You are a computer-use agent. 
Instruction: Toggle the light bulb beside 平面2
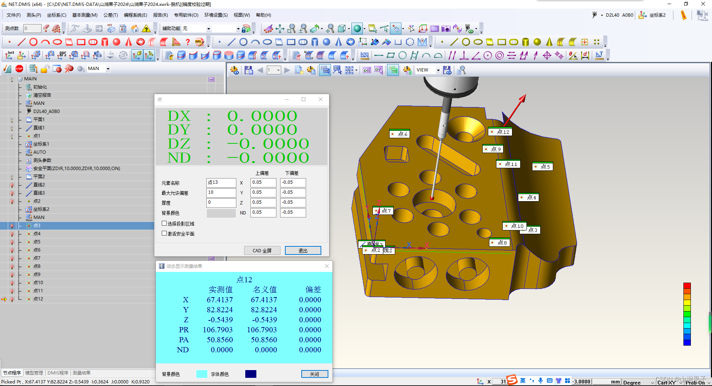[12, 177]
